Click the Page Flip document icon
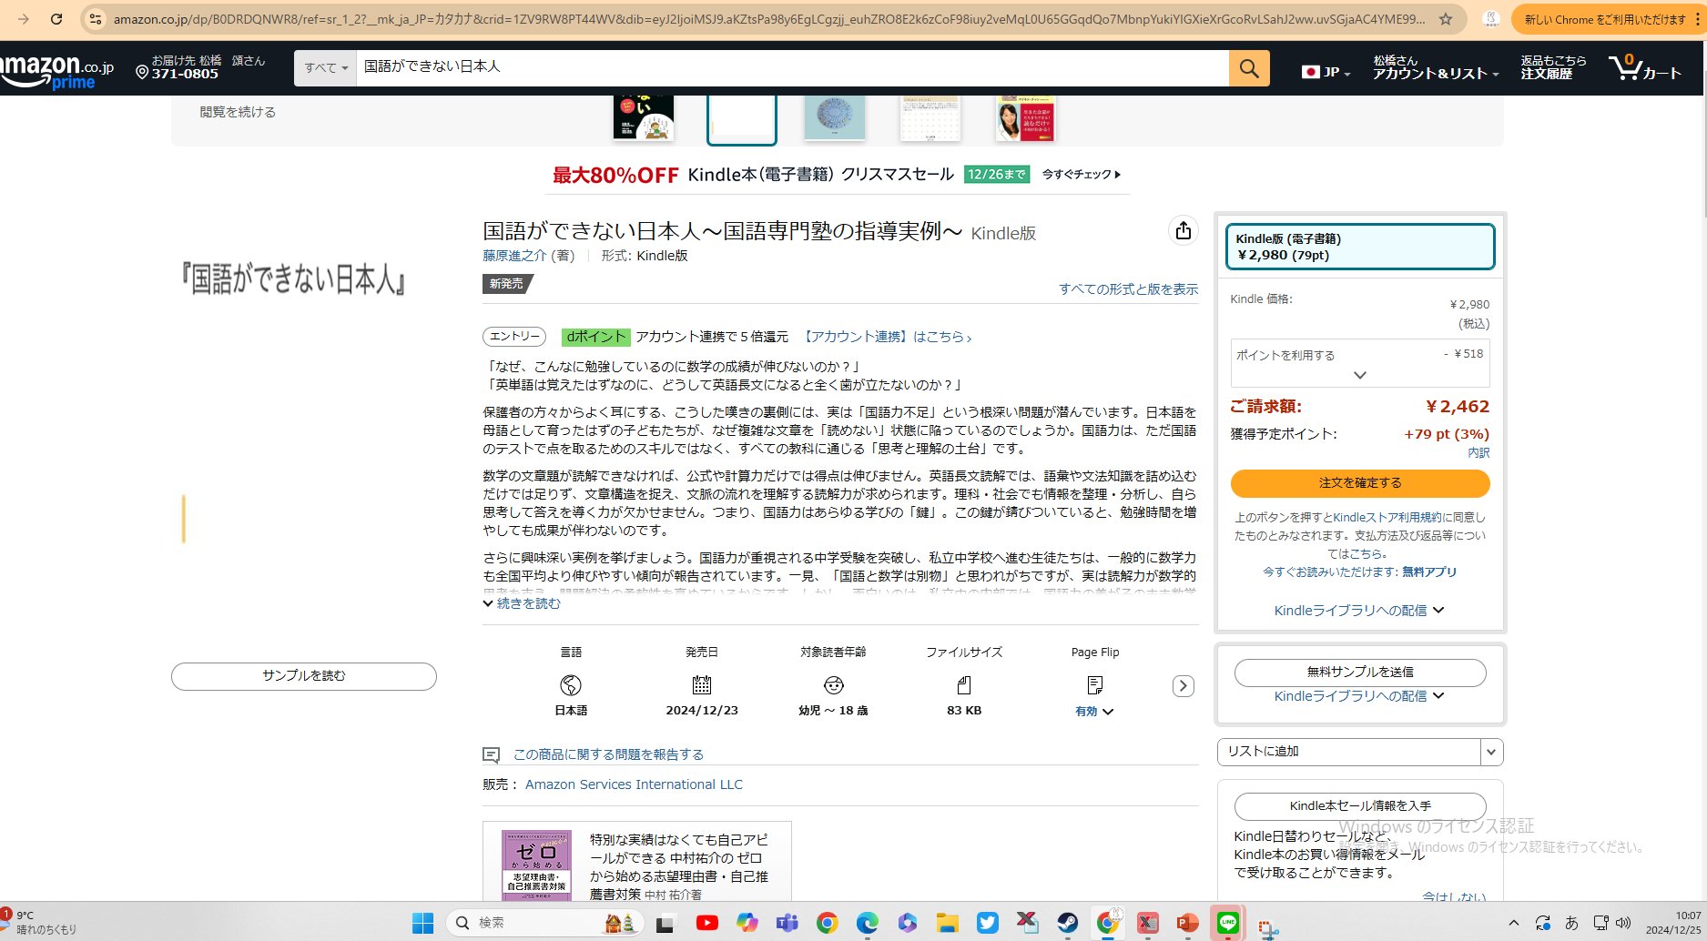1707x941 pixels. [1094, 685]
